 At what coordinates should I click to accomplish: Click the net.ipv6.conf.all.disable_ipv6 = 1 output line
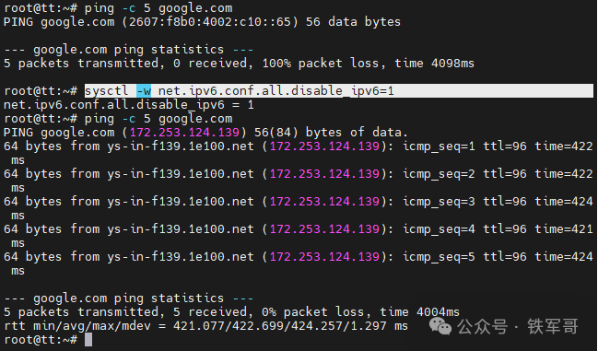[x=129, y=104]
